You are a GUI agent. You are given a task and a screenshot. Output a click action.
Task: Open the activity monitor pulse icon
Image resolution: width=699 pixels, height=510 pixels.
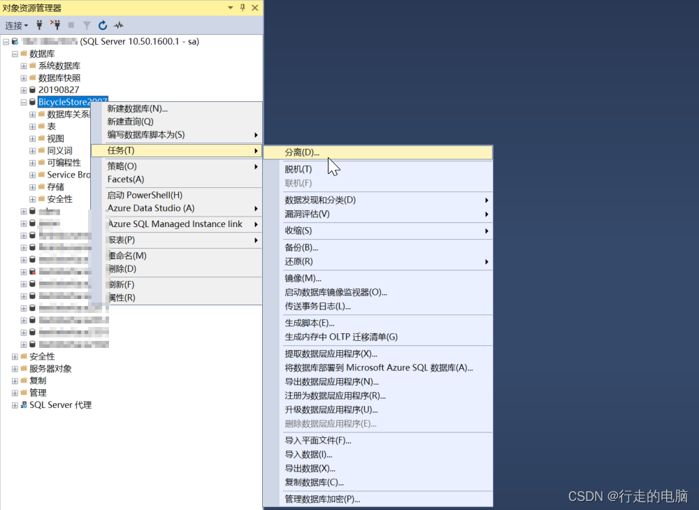point(119,25)
